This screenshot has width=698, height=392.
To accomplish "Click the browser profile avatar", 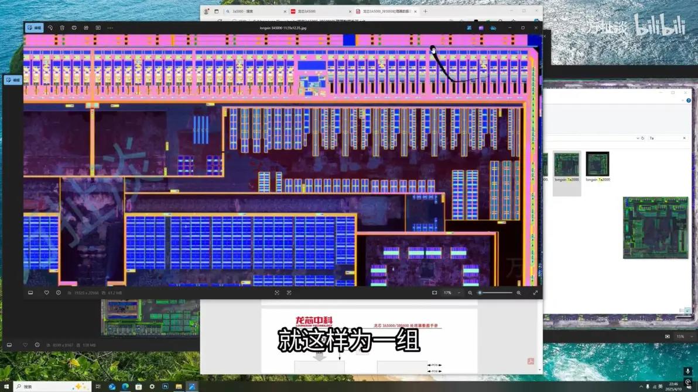I will click(206, 11).
